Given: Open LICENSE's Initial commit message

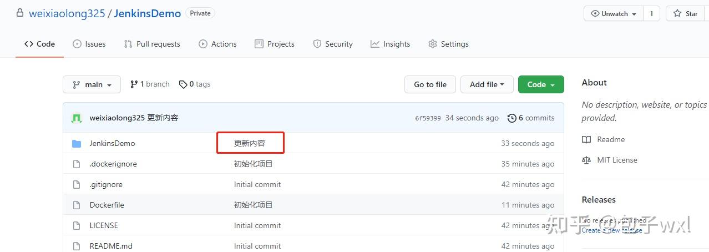Looking at the screenshot, I should pos(257,225).
